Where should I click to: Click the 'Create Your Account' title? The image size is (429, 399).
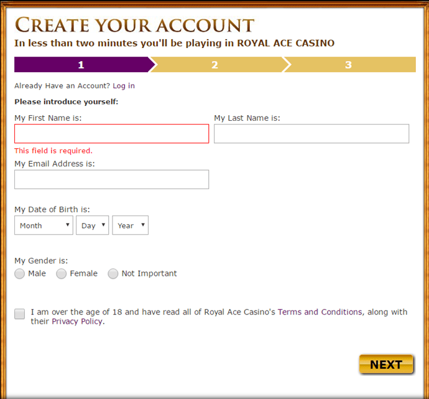135,25
